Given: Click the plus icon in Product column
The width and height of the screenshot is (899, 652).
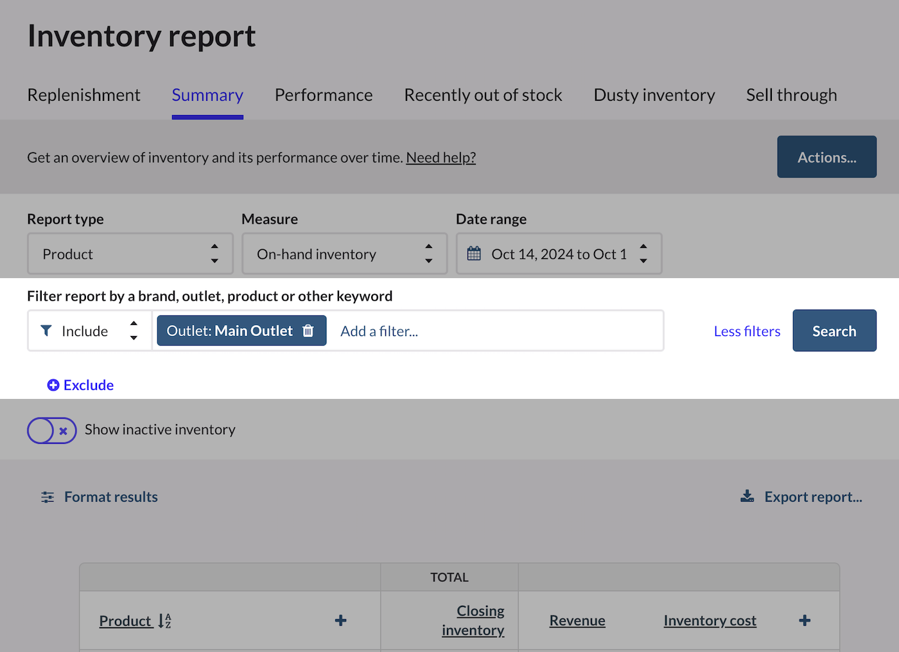Looking at the screenshot, I should coord(341,621).
